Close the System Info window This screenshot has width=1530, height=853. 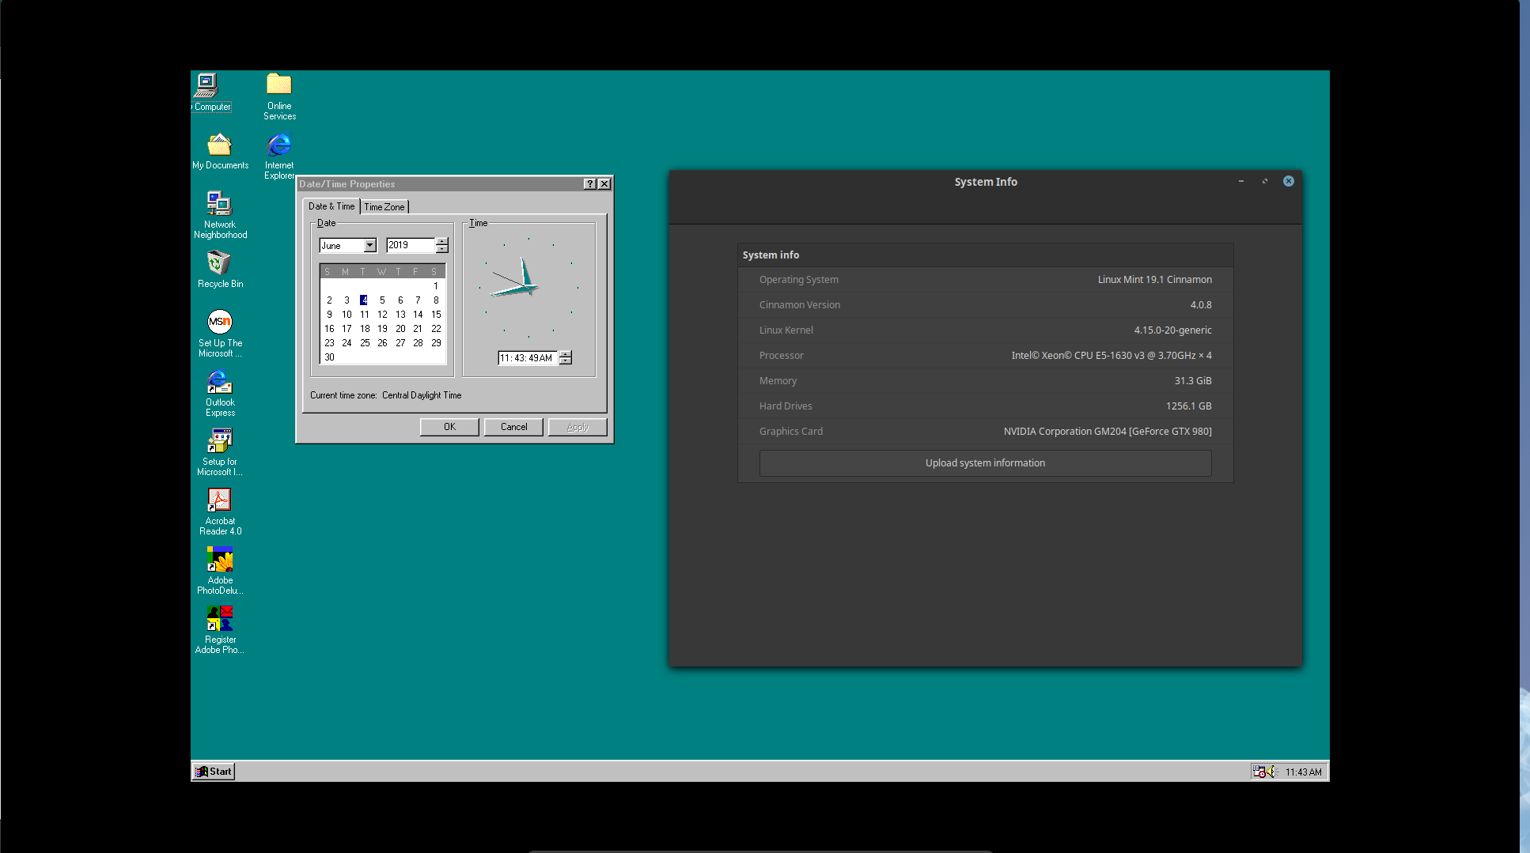pos(1289,181)
